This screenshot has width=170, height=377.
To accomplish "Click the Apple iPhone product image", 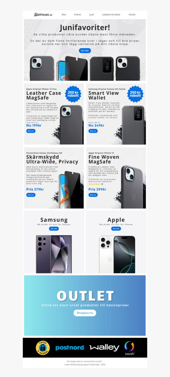I will point(117,254).
